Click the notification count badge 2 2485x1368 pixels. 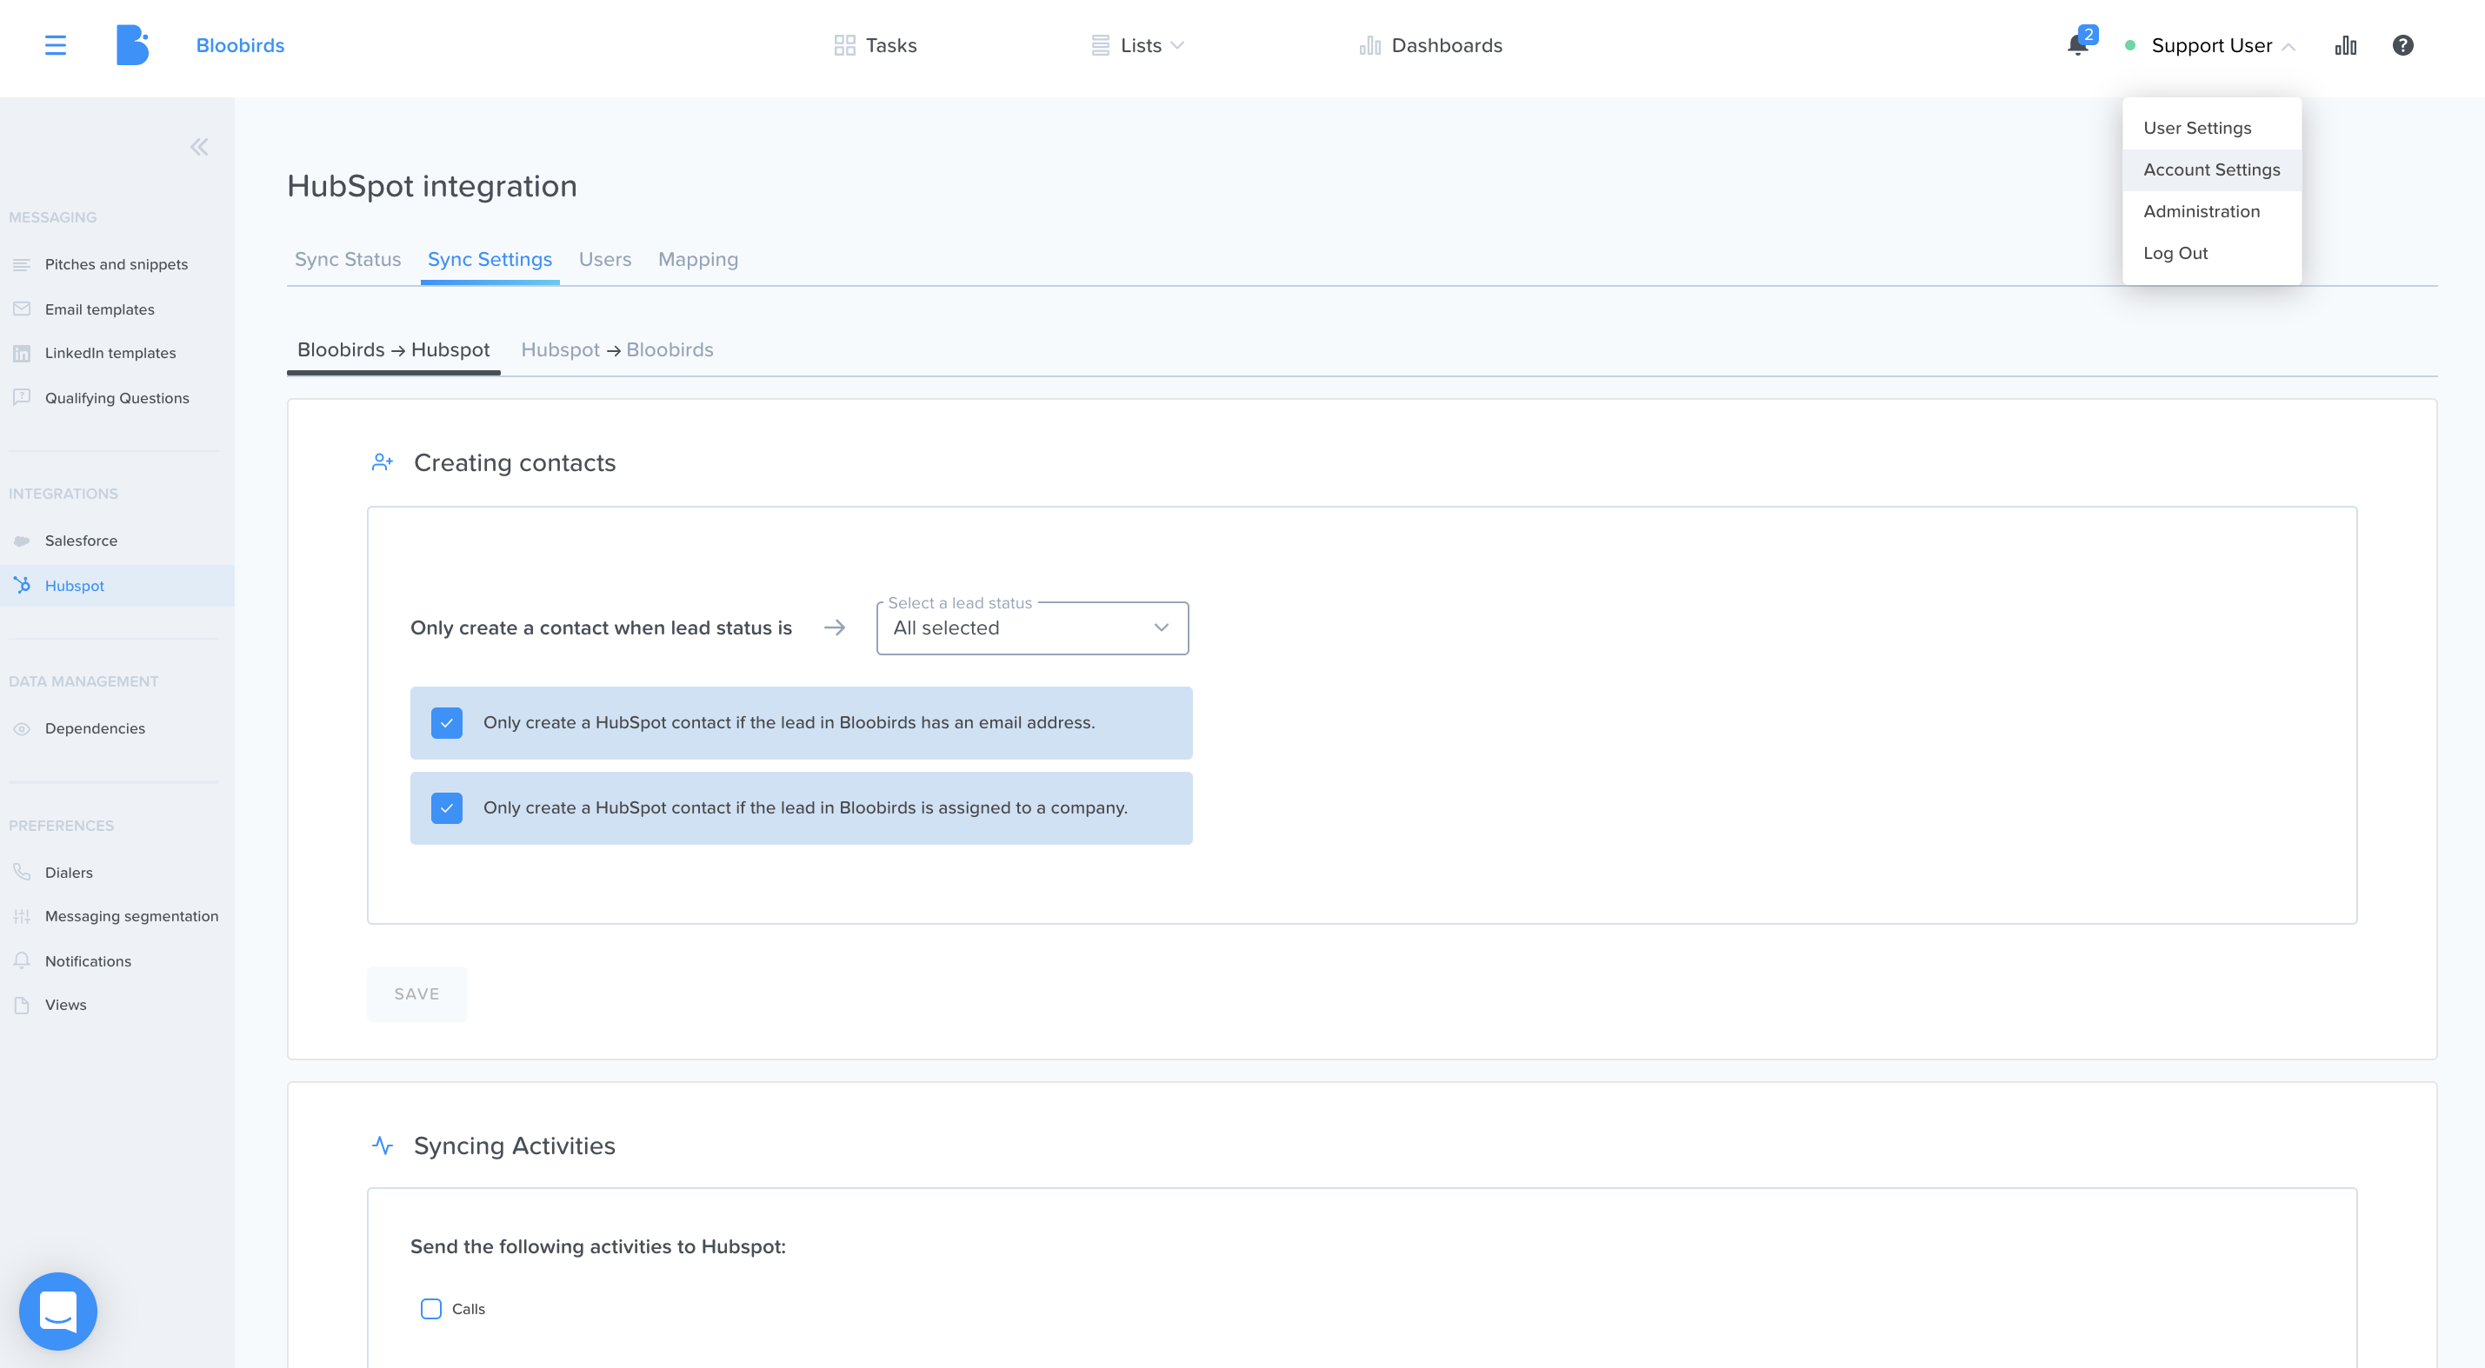coord(2088,35)
